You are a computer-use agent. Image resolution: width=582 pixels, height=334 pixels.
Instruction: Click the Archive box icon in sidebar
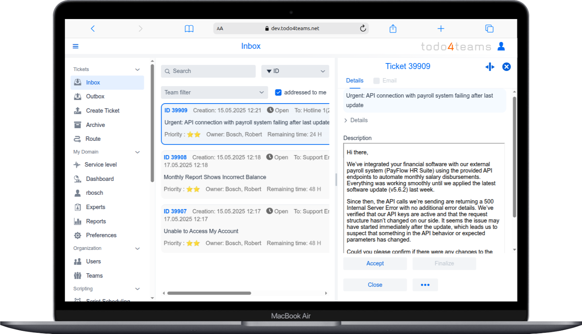78,125
